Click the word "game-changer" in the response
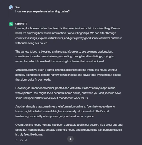142x145 pixels. [x=56, y=70]
